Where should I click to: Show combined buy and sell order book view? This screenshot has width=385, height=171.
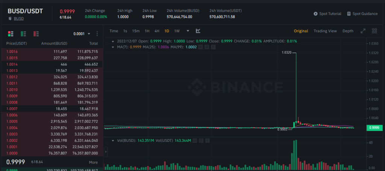pyautogui.click(x=11, y=34)
